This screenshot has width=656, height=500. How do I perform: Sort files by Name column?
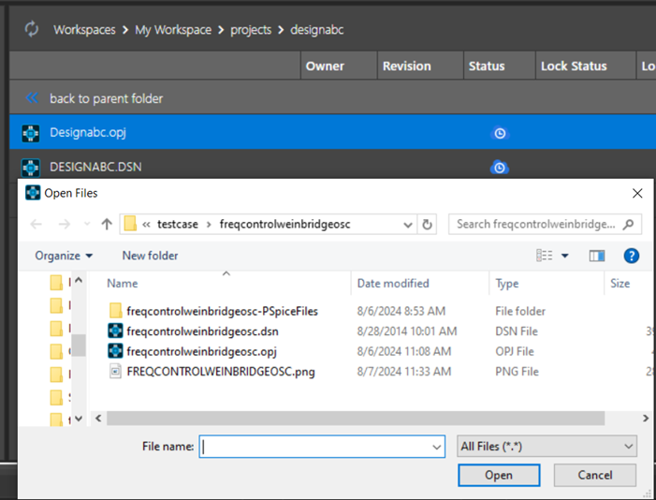pyautogui.click(x=123, y=284)
